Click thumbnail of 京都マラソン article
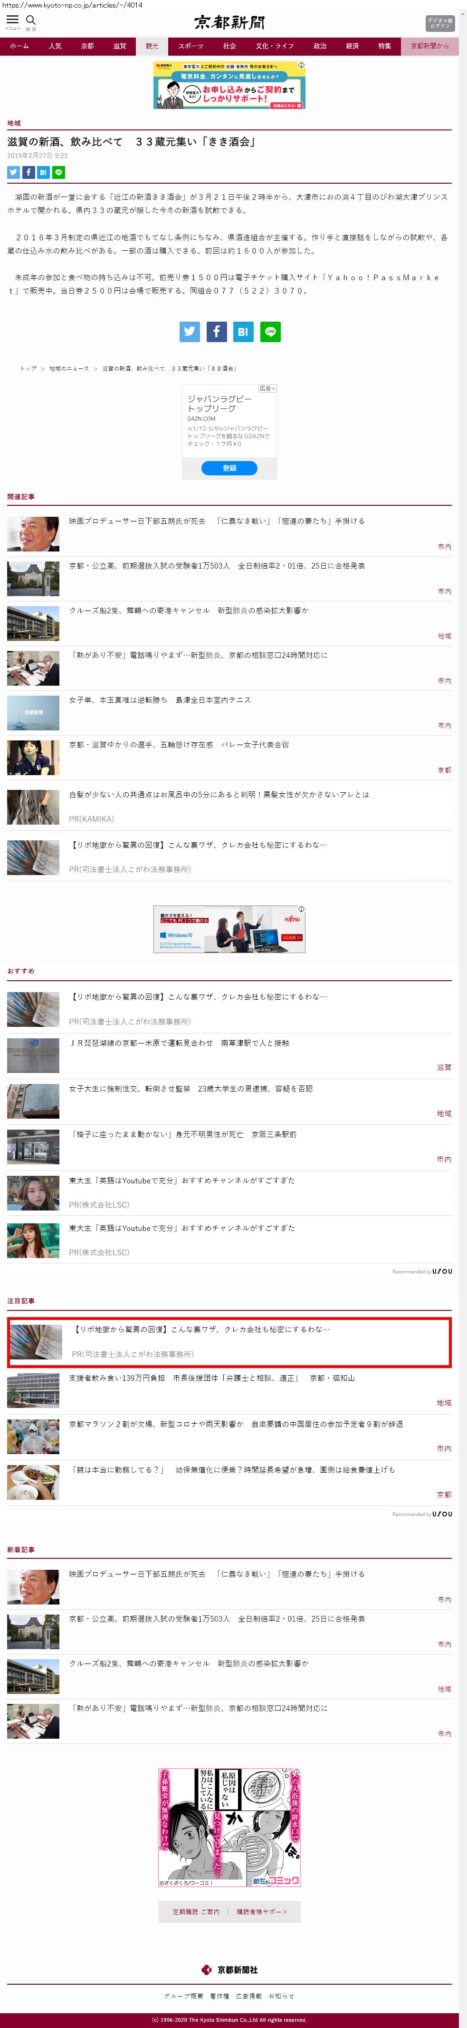This screenshot has width=467, height=2028. pos(33,1437)
